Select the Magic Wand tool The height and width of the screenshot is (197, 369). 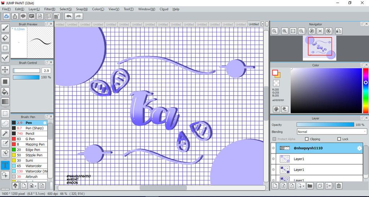tap(5, 133)
